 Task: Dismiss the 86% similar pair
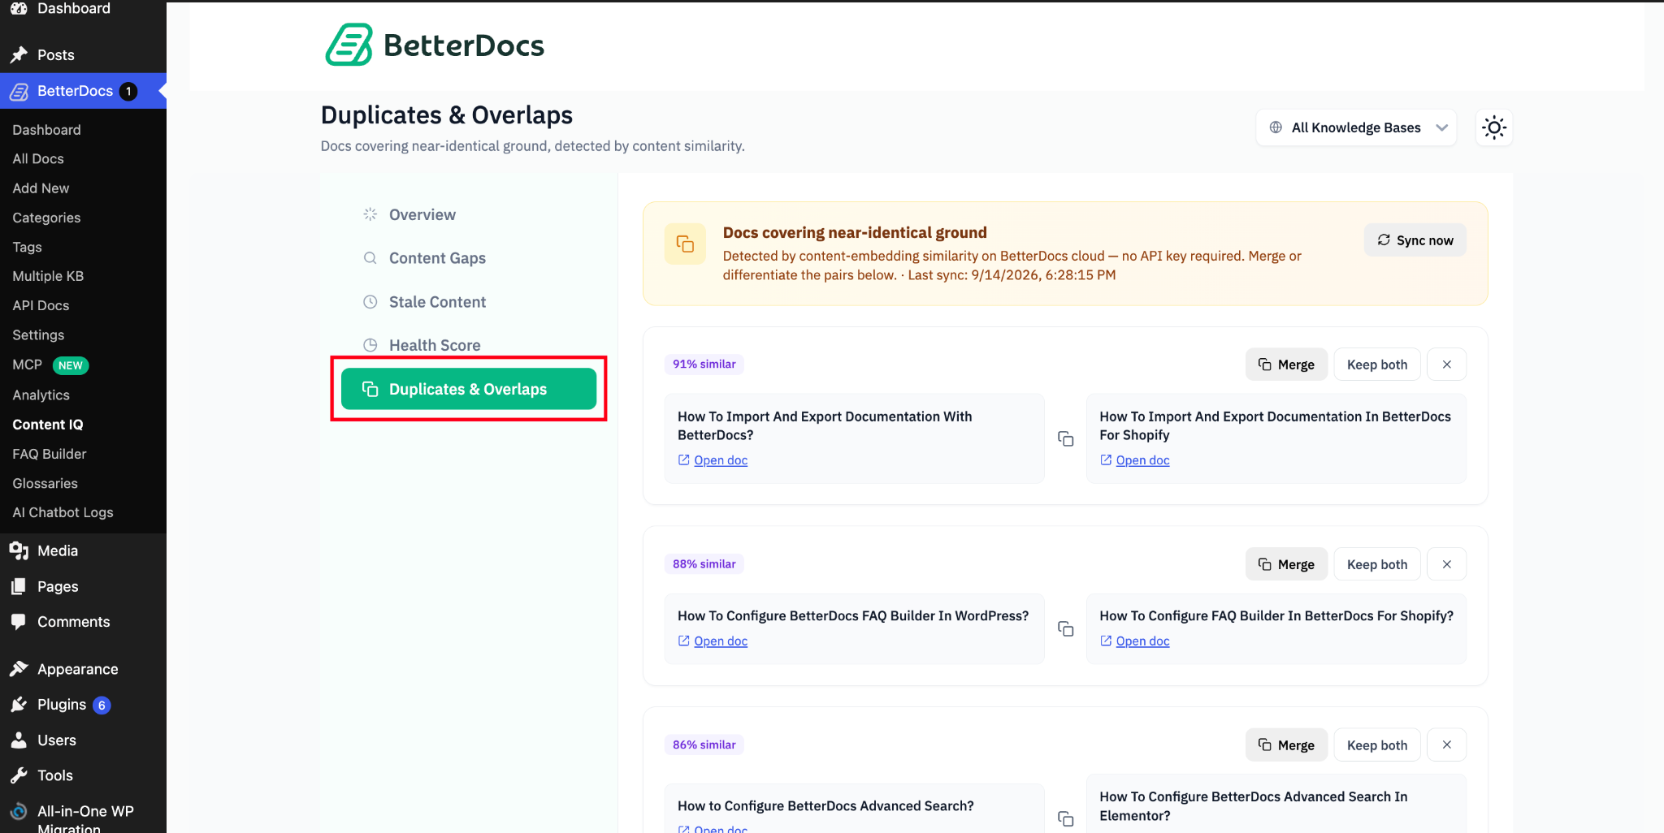point(1447,745)
